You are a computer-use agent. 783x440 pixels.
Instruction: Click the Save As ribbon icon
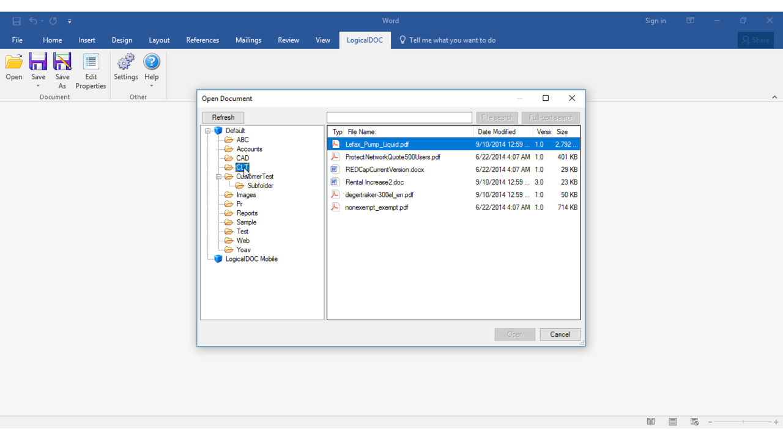pos(62,62)
